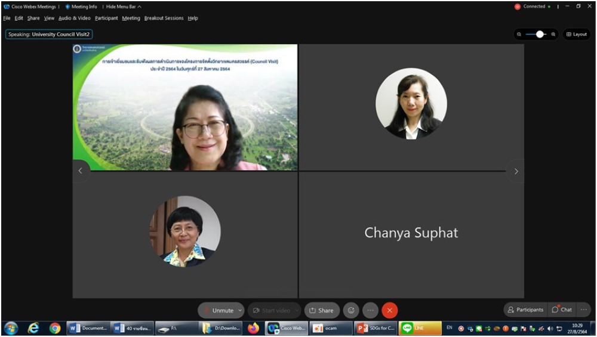Select the Chanya Suphat participant tile
Image resolution: width=597 pixels, height=337 pixels.
(411, 234)
